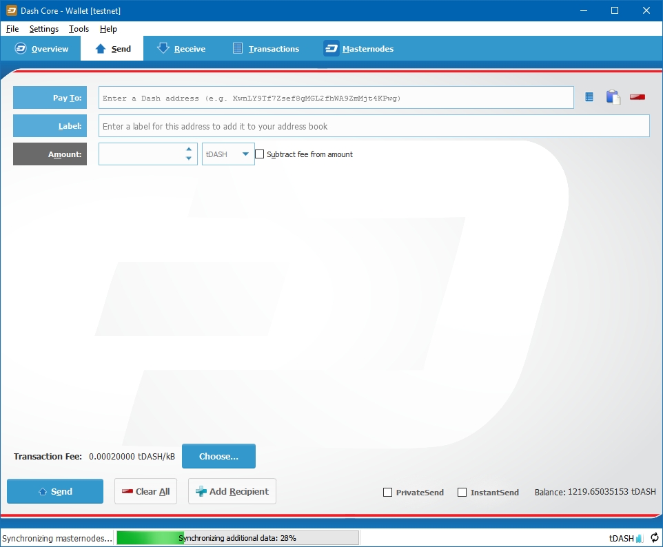Click the Balance 1219.65035153 tDASH text
The height and width of the screenshot is (547, 663).
tap(595, 492)
